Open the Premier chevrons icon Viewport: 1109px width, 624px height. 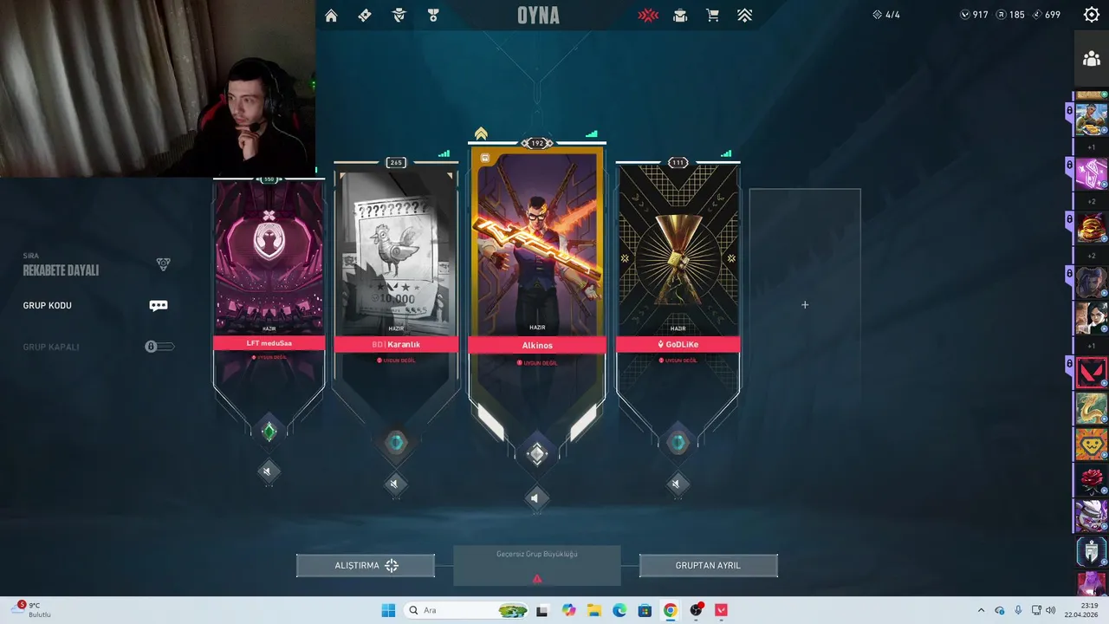(744, 15)
